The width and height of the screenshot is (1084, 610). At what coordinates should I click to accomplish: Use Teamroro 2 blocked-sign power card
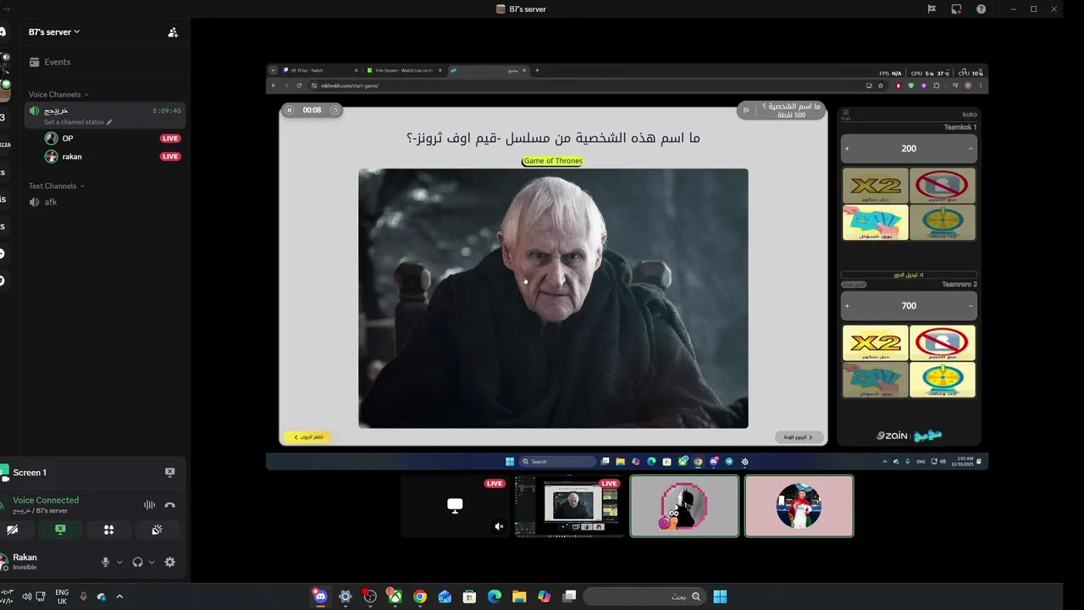(x=943, y=343)
